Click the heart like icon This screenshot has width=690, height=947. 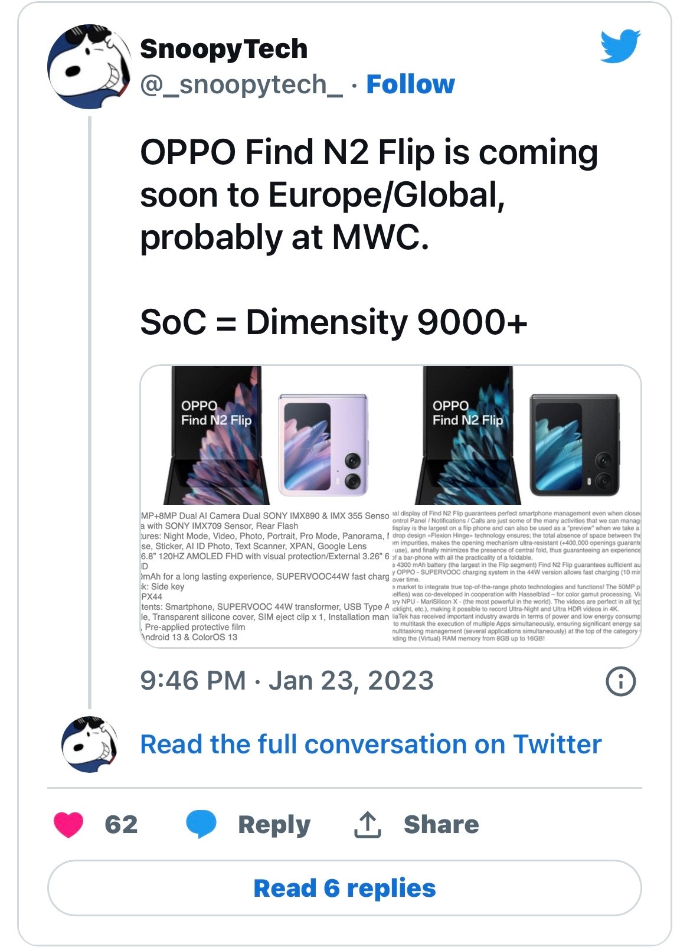[68, 825]
